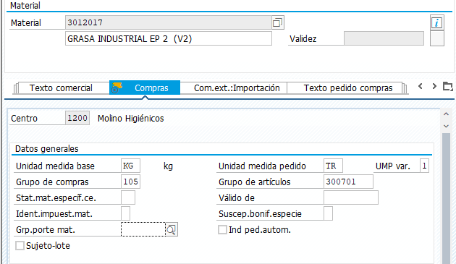Click the small box beside Validez field

coord(436,38)
